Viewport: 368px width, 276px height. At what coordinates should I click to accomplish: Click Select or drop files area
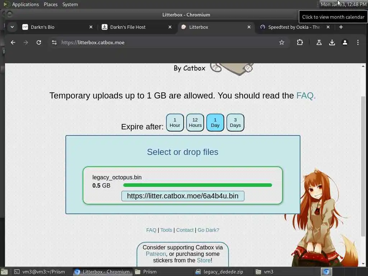coord(183,152)
